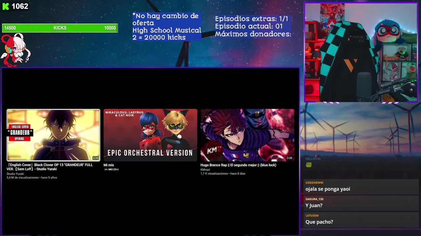Click '1,7 K visualizaciones' metadata under Hugo Brance
Image resolution: width=421 pixels, height=236 pixels.
(x=214, y=174)
